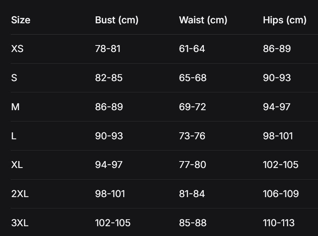
Task: Click the L bust value 90-93
Action: [x=109, y=136]
